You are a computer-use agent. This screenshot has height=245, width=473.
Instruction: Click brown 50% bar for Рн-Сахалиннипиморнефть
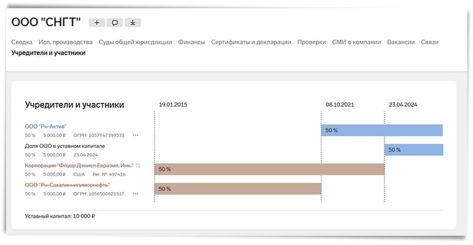[x=238, y=189]
